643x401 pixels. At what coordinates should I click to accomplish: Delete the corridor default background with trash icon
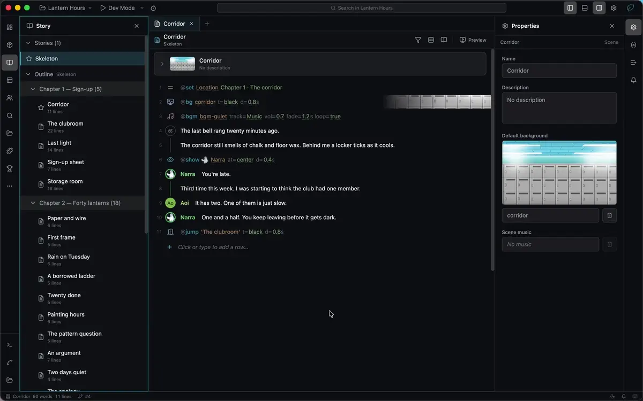(x=609, y=215)
